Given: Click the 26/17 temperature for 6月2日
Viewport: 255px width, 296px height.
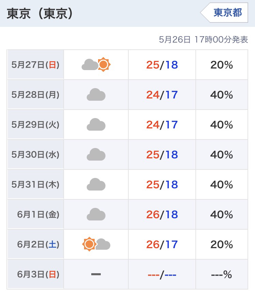Looking at the screenshot, I should pyautogui.click(x=162, y=244).
